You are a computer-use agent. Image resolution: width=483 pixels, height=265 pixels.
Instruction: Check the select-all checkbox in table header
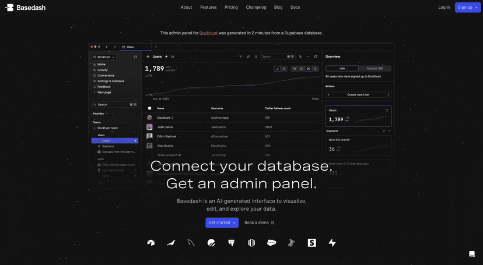150,108
